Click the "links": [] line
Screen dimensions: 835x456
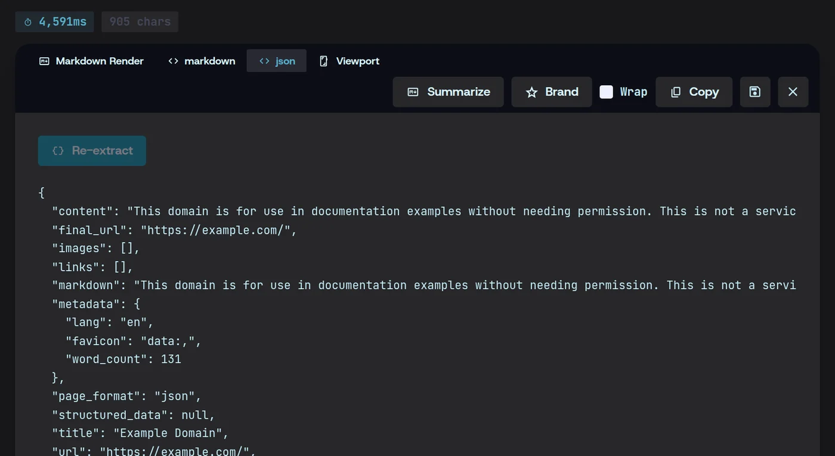pos(92,267)
